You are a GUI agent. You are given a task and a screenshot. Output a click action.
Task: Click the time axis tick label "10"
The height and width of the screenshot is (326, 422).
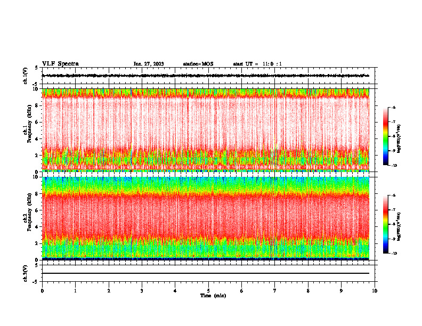coord(375,291)
